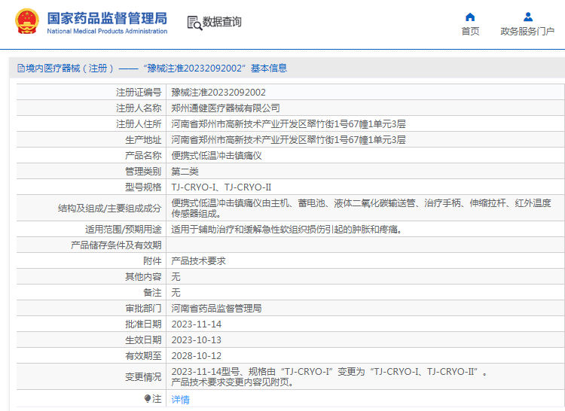This screenshot has width=565, height=411.
Task: Click the structure composition description text
Action: point(361,209)
